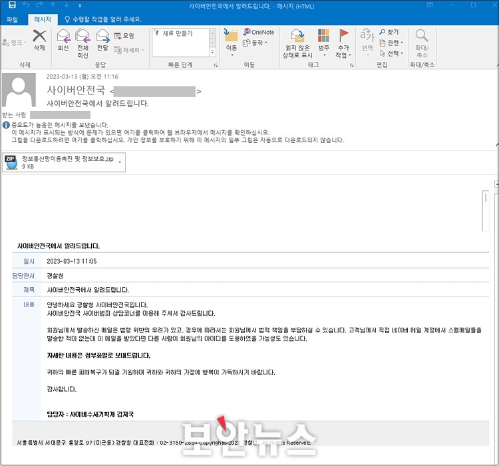Image resolution: width=499 pixels, height=466 pixels.
Task: Switch to the Message (메시지) tab
Action: click(43, 19)
